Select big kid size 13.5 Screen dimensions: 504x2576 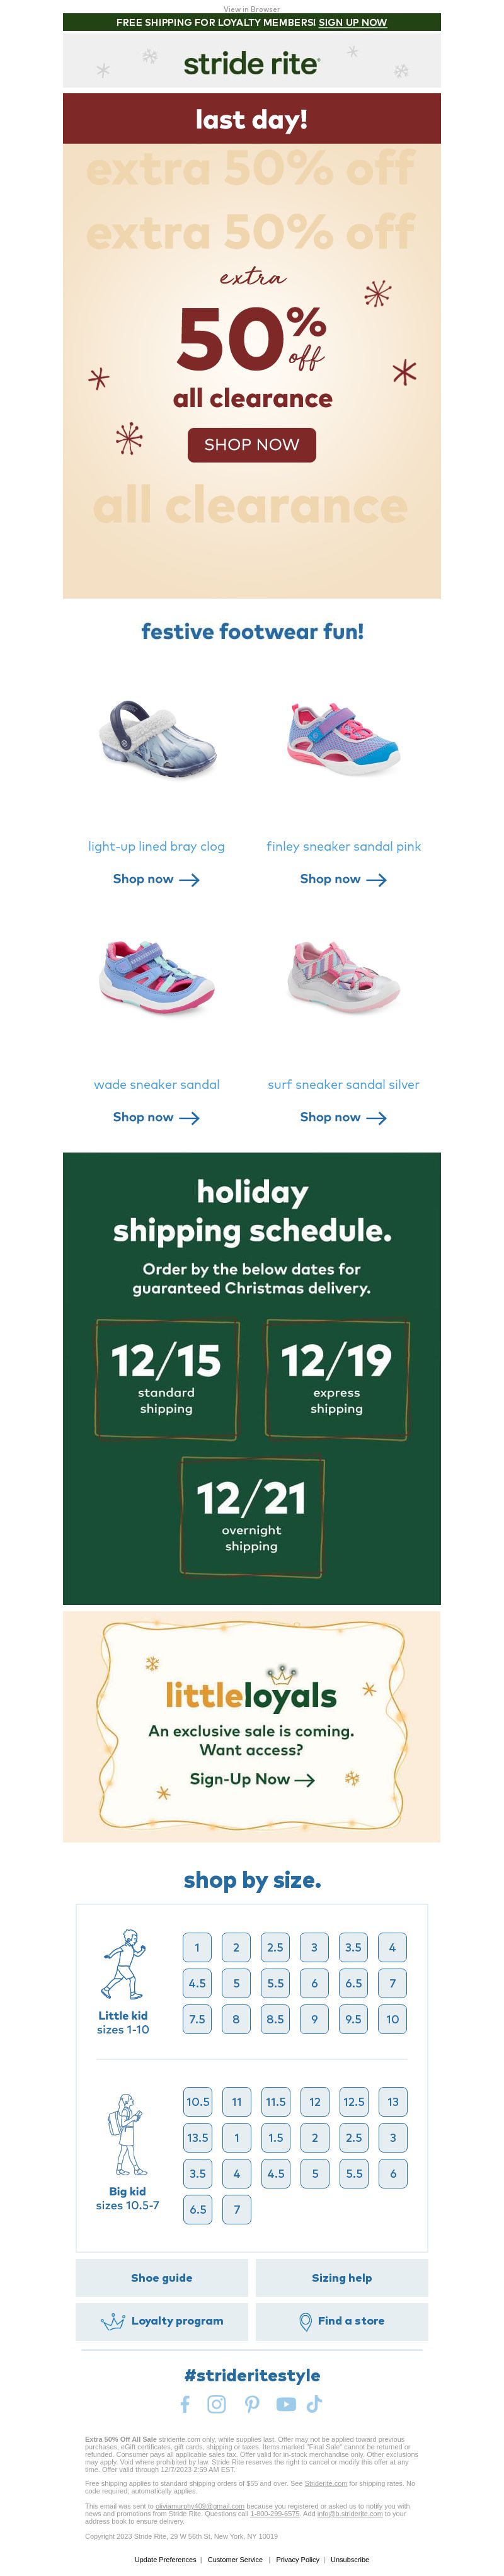pos(198,2137)
